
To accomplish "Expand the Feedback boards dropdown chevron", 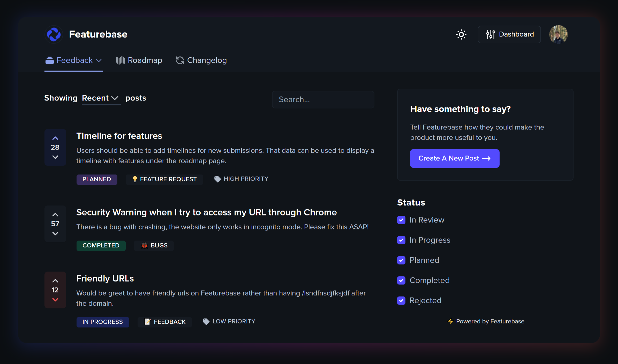I will click(99, 60).
